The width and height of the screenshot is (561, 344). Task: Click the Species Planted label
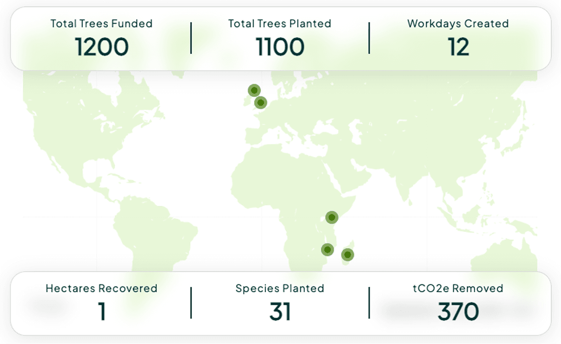[280, 288]
